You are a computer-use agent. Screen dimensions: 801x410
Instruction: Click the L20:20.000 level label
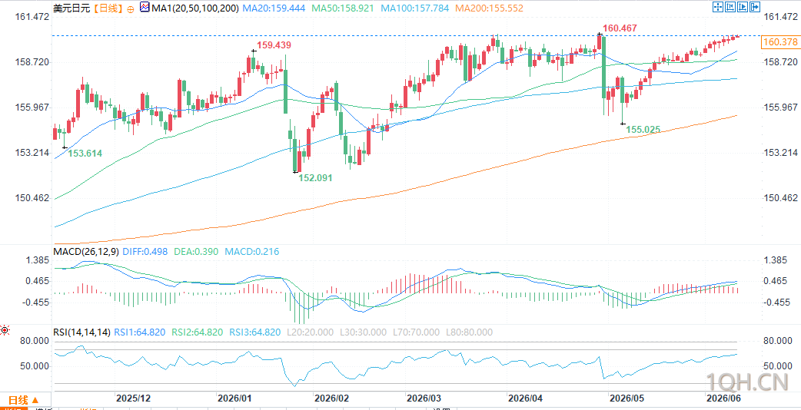tap(310, 332)
